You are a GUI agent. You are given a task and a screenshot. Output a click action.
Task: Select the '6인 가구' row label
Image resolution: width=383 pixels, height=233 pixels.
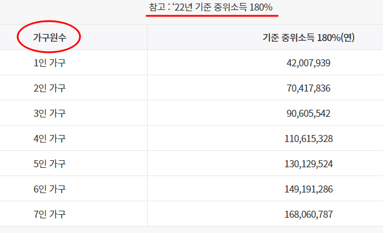coord(49,189)
